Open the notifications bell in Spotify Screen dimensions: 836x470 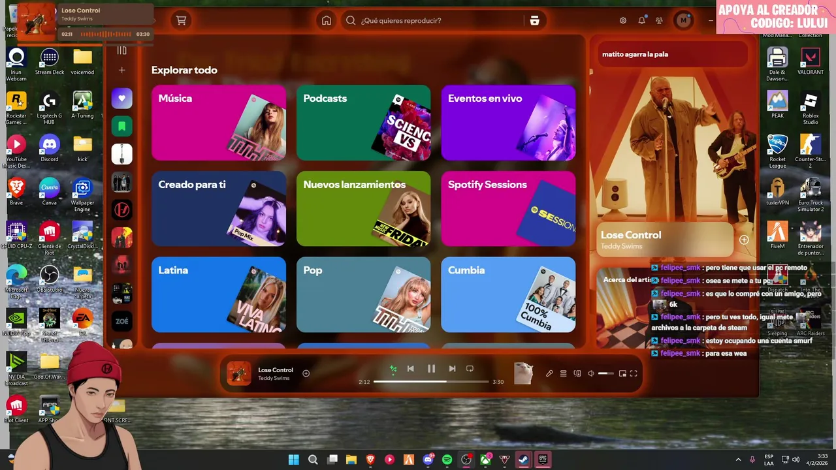(x=641, y=20)
